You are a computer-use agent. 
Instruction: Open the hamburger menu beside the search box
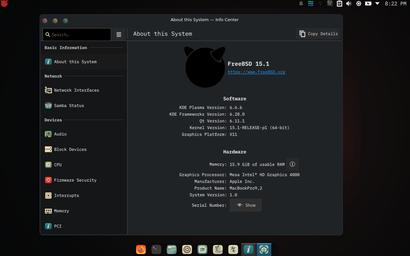119,35
